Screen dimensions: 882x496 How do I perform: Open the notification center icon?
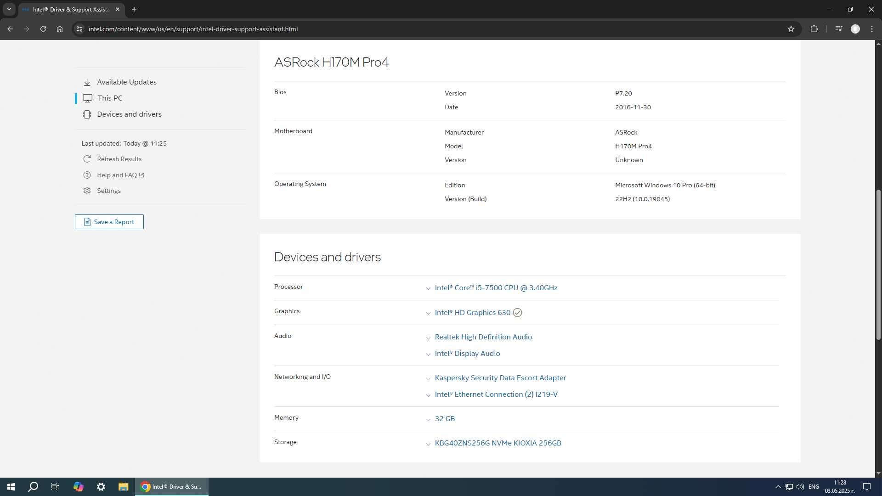click(x=867, y=487)
